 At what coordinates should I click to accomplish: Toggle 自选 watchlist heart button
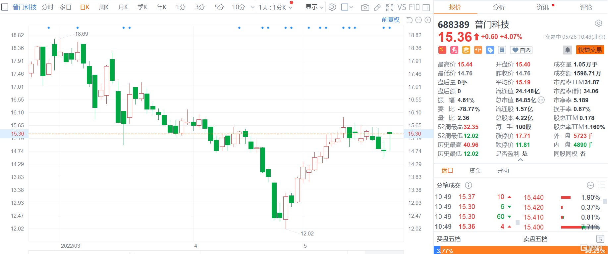521,50
